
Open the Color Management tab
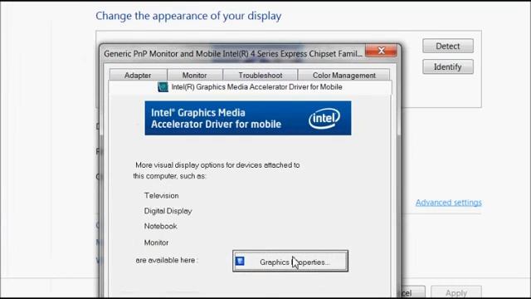tap(343, 76)
